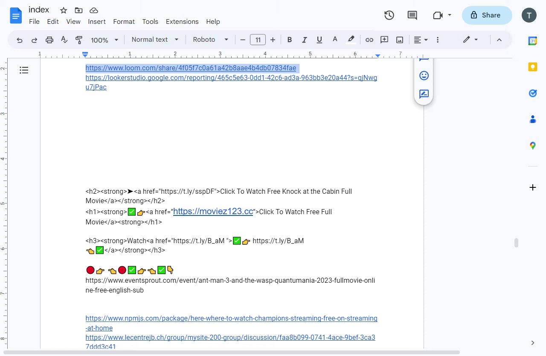The image size is (546, 356).
Task: Expand the video call dropdown arrow
Action: tap(450, 15)
